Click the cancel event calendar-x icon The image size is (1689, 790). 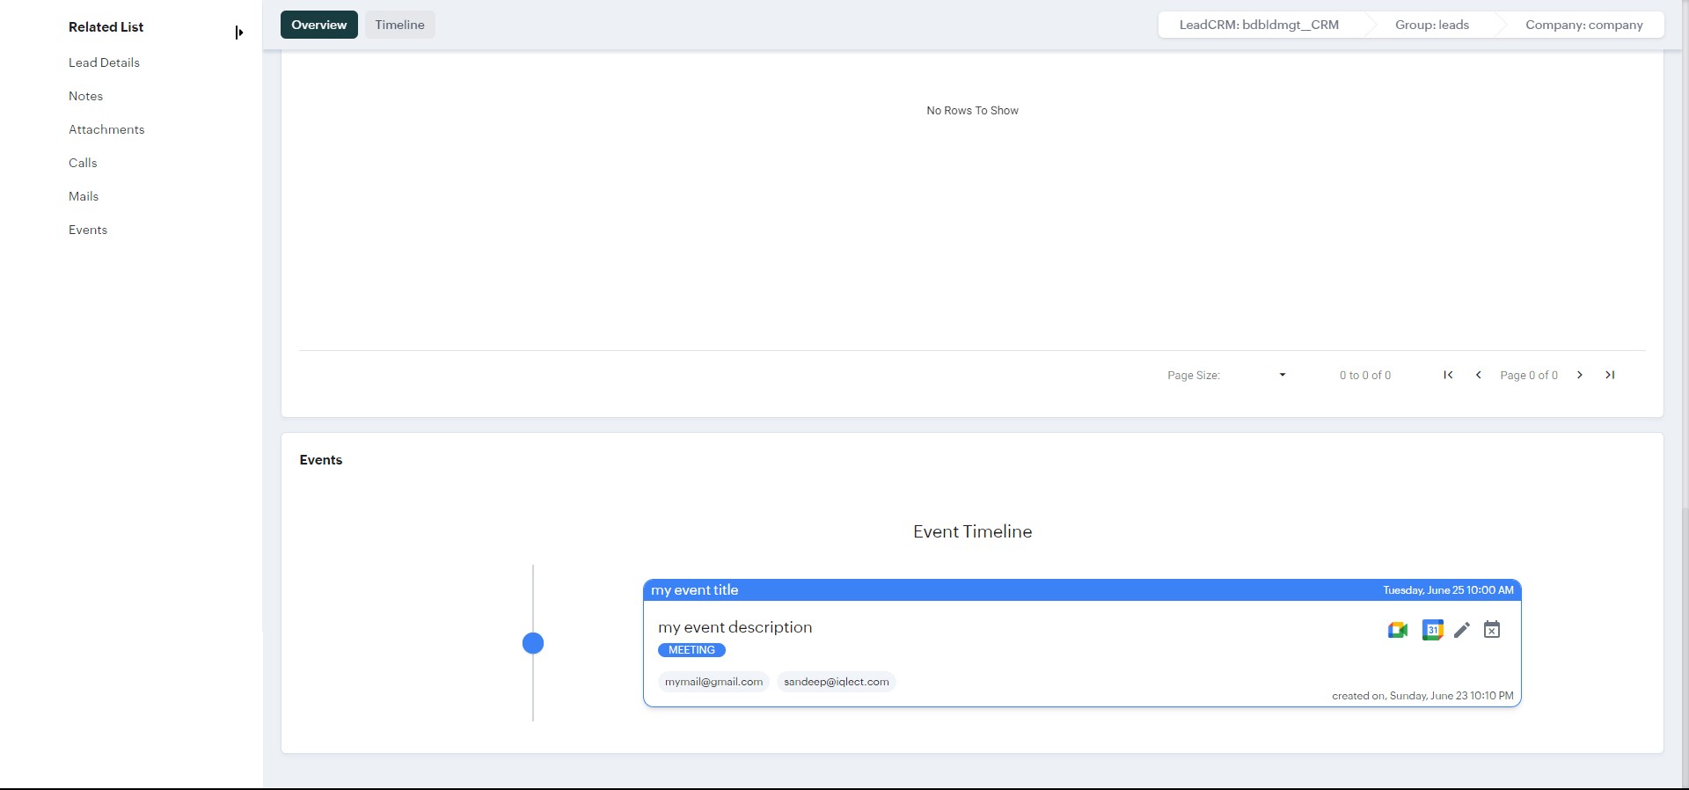[x=1492, y=629]
